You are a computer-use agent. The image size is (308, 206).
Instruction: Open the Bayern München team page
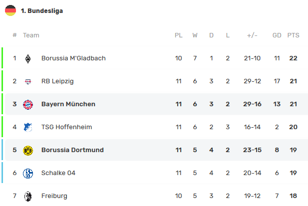click(x=68, y=104)
